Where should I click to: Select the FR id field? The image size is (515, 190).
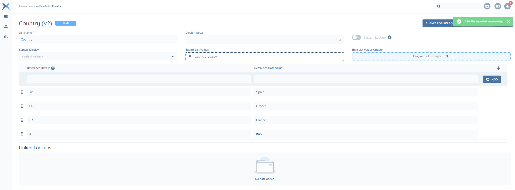(x=139, y=120)
